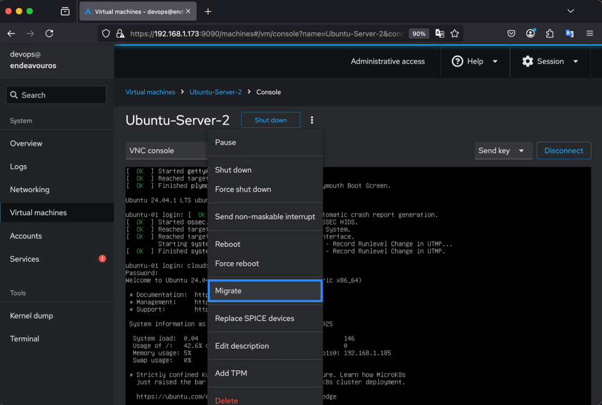Open Overview in the sidebar
Viewport: 602px width, 405px height.
57,143
